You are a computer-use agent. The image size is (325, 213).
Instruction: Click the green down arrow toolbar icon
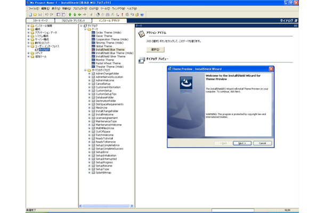(x=75, y=14)
